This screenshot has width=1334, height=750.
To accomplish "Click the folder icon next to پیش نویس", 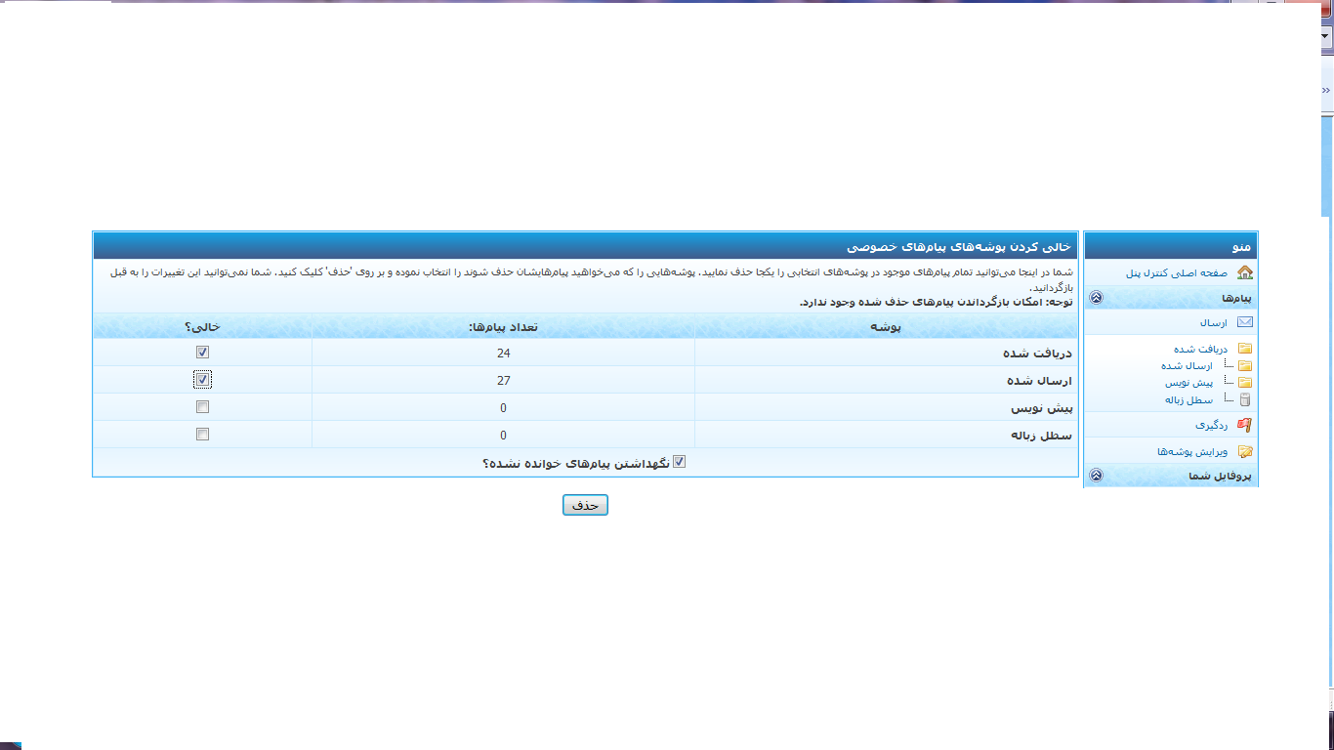I will click(1244, 383).
